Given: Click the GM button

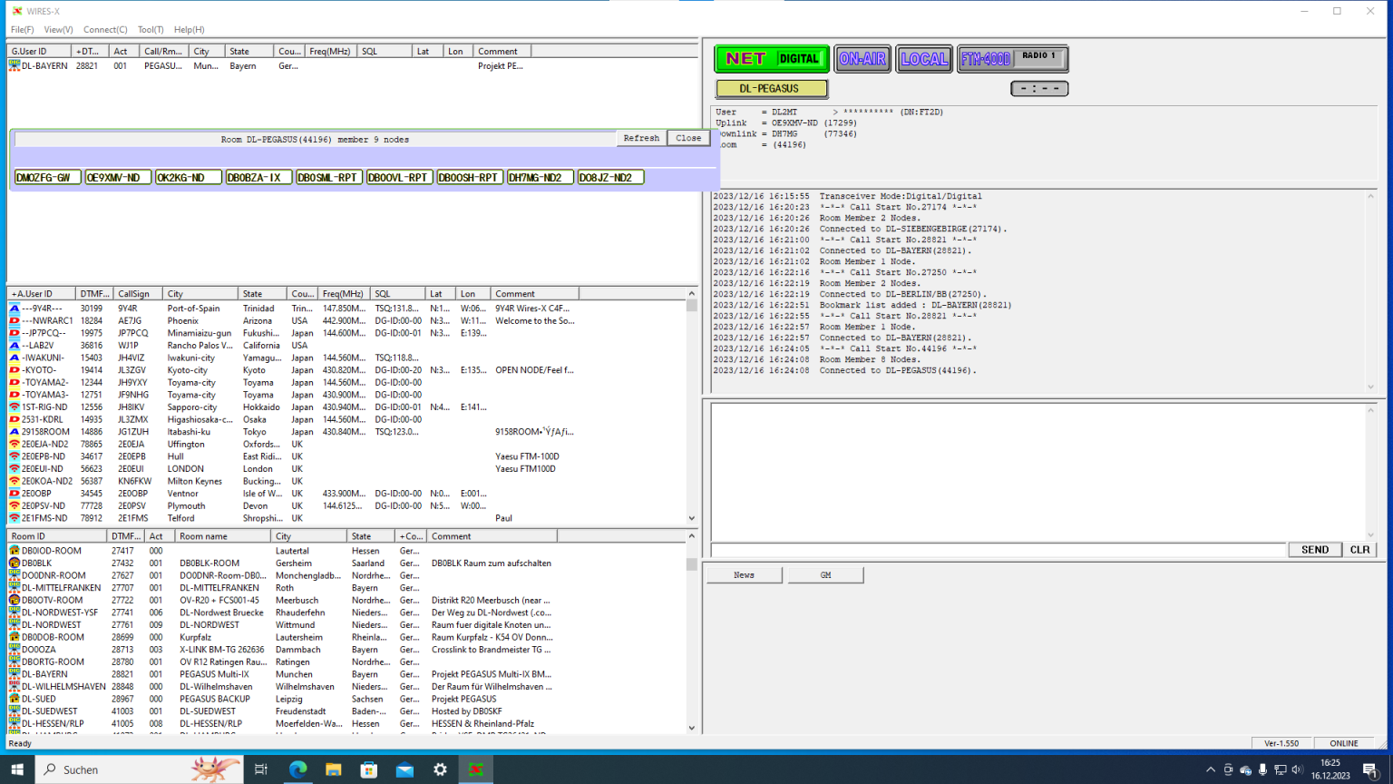Looking at the screenshot, I should pos(824,573).
